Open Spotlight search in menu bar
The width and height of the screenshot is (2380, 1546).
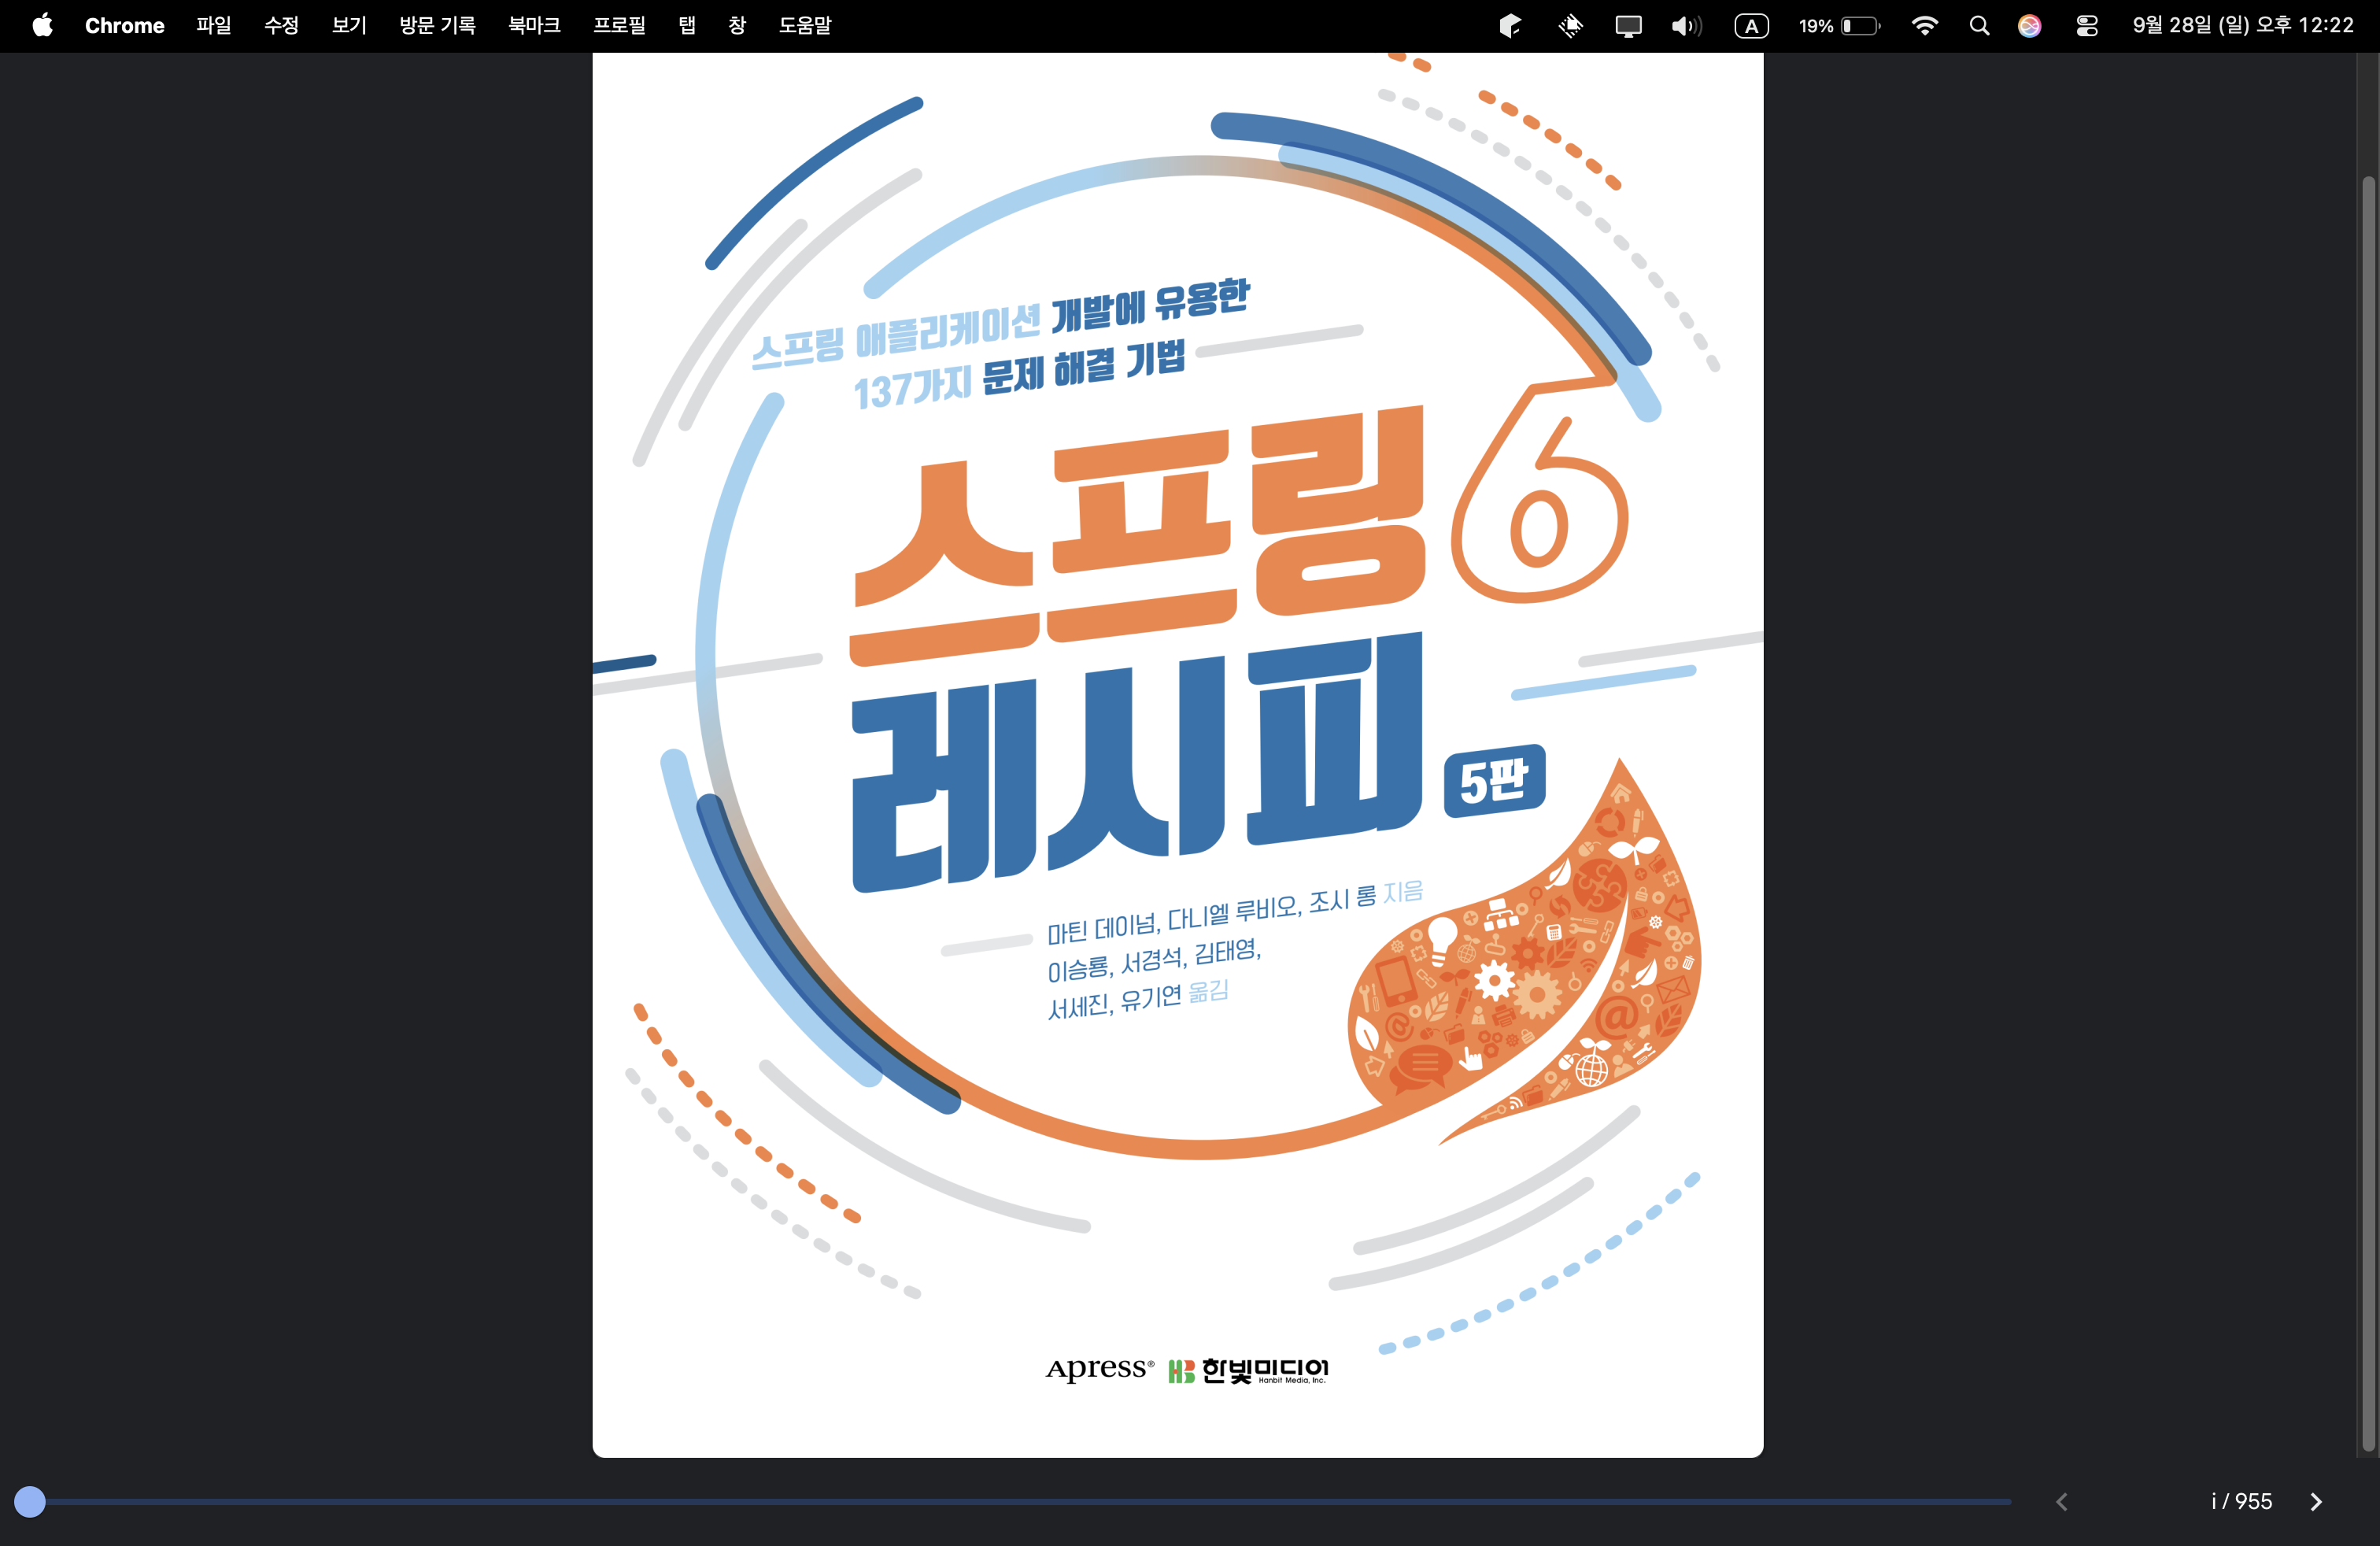[1979, 25]
